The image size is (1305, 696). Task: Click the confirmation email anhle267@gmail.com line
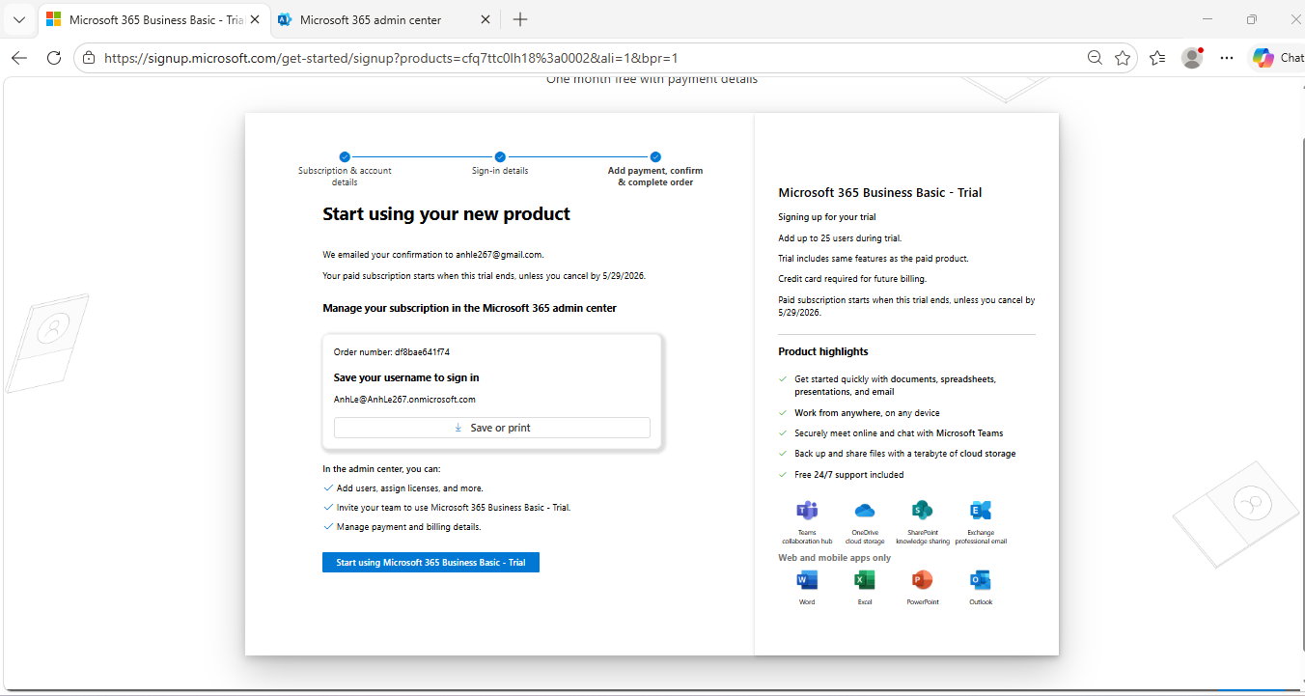(x=433, y=255)
